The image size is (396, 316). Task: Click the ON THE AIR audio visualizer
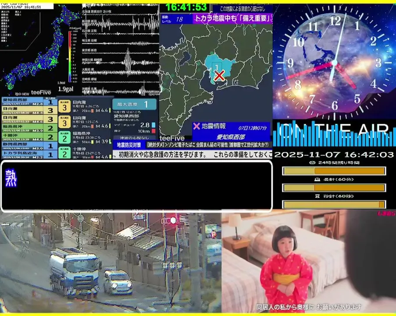click(x=334, y=133)
